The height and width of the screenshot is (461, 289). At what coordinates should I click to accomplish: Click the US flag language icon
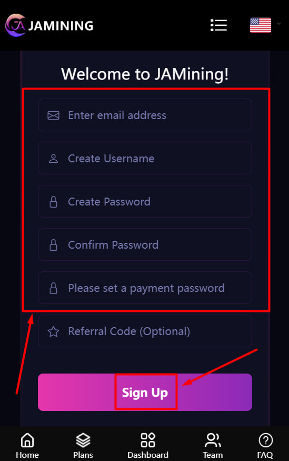pos(261,25)
